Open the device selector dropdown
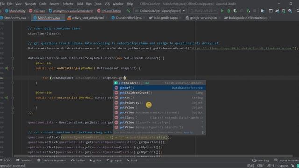The height and width of the screenshot is (168, 299). pos(203,11)
